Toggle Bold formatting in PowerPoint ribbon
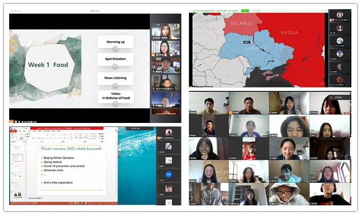Image resolution: width=361 pixels, height=215 pixels. coord(33,138)
